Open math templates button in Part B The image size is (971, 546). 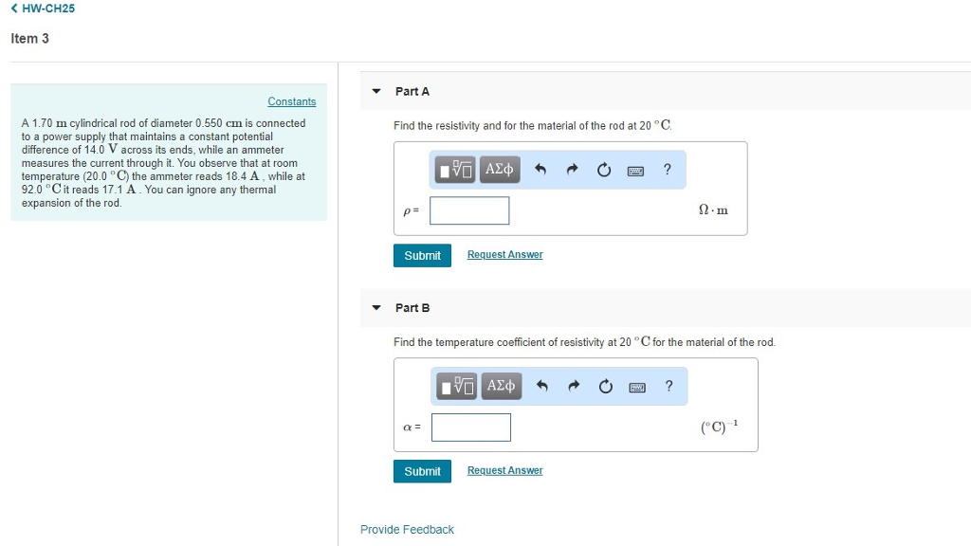tap(457, 387)
